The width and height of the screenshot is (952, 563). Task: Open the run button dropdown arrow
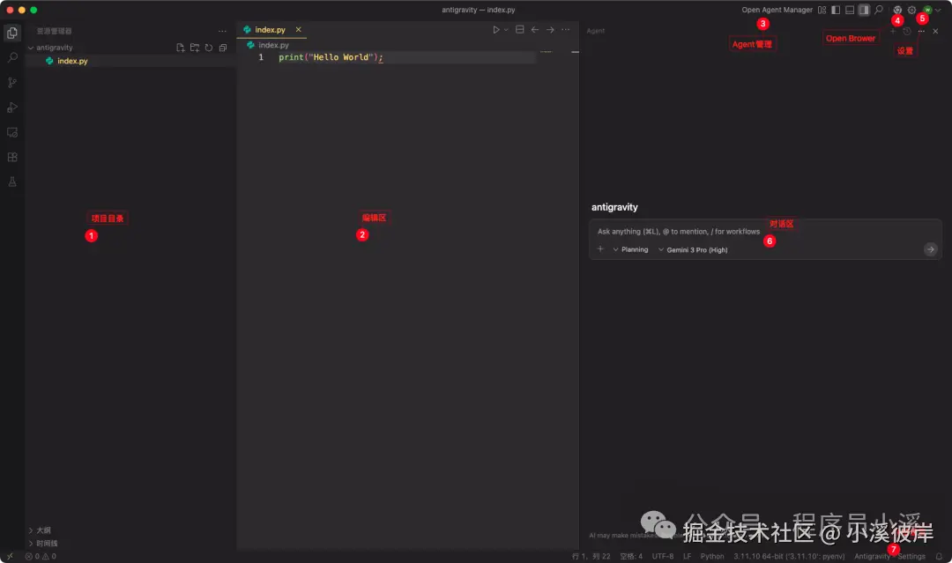coord(506,30)
